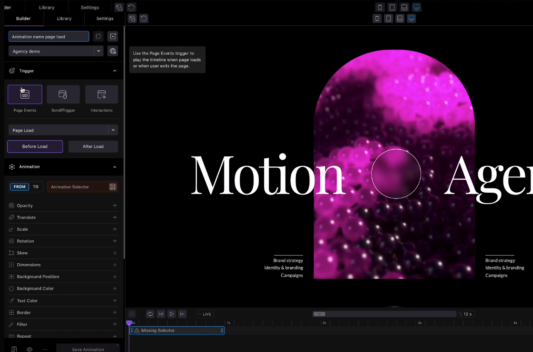Click the After Load button

[93, 146]
